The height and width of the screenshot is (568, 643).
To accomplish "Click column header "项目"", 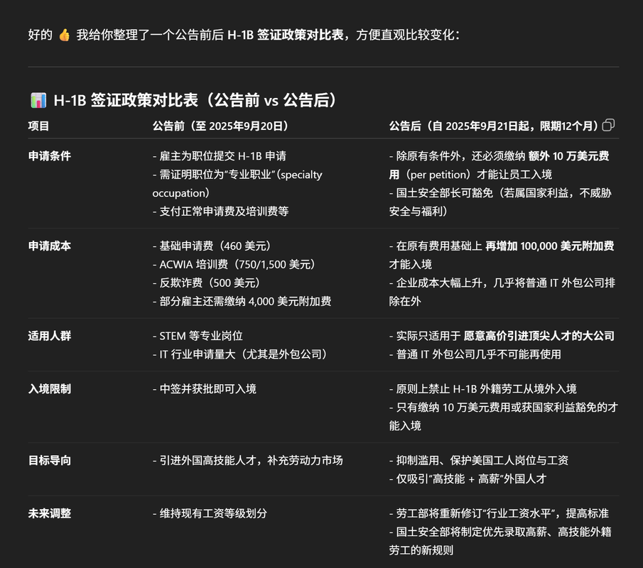I will pos(38,126).
